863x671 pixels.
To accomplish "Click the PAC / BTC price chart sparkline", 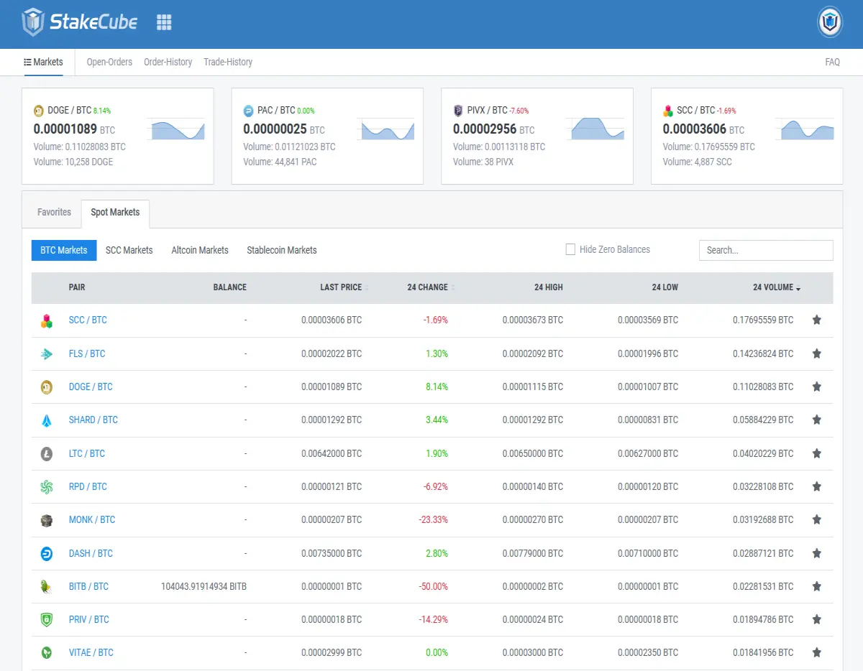I will click(x=385, y=129).
